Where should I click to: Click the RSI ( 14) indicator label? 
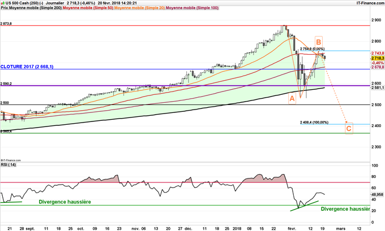[x=8, y=164]
